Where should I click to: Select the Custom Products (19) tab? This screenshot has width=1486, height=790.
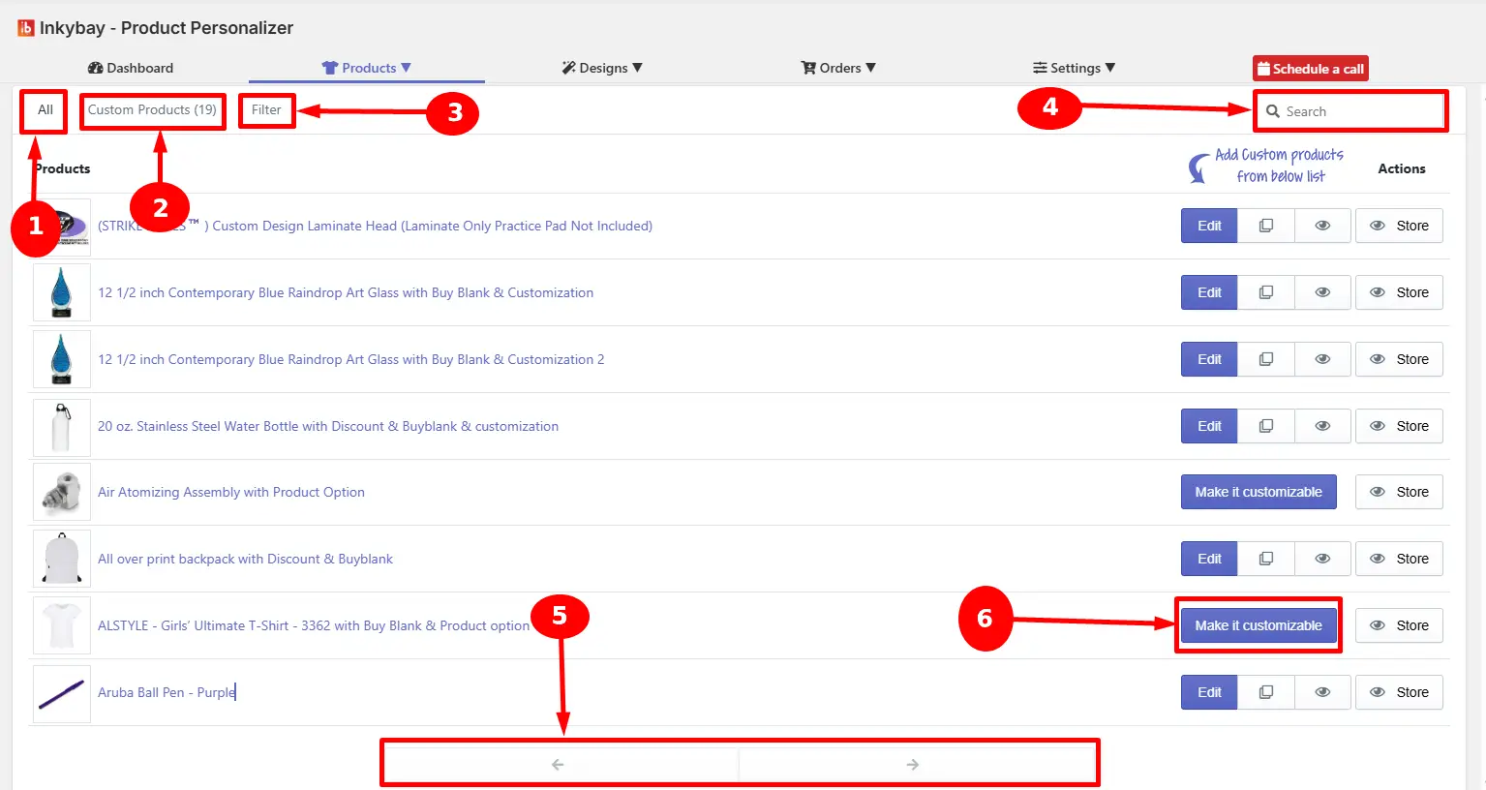tap(152, 110)
